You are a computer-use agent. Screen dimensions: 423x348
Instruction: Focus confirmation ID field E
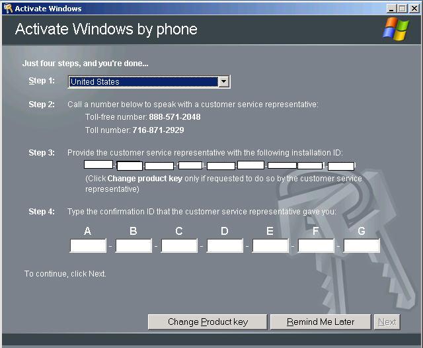tap(270, 245)
